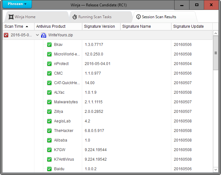The width and height of the screenshot is (221, 175).
Task: Select the Session Scan Results tab
Action: [x=165, y=17]
